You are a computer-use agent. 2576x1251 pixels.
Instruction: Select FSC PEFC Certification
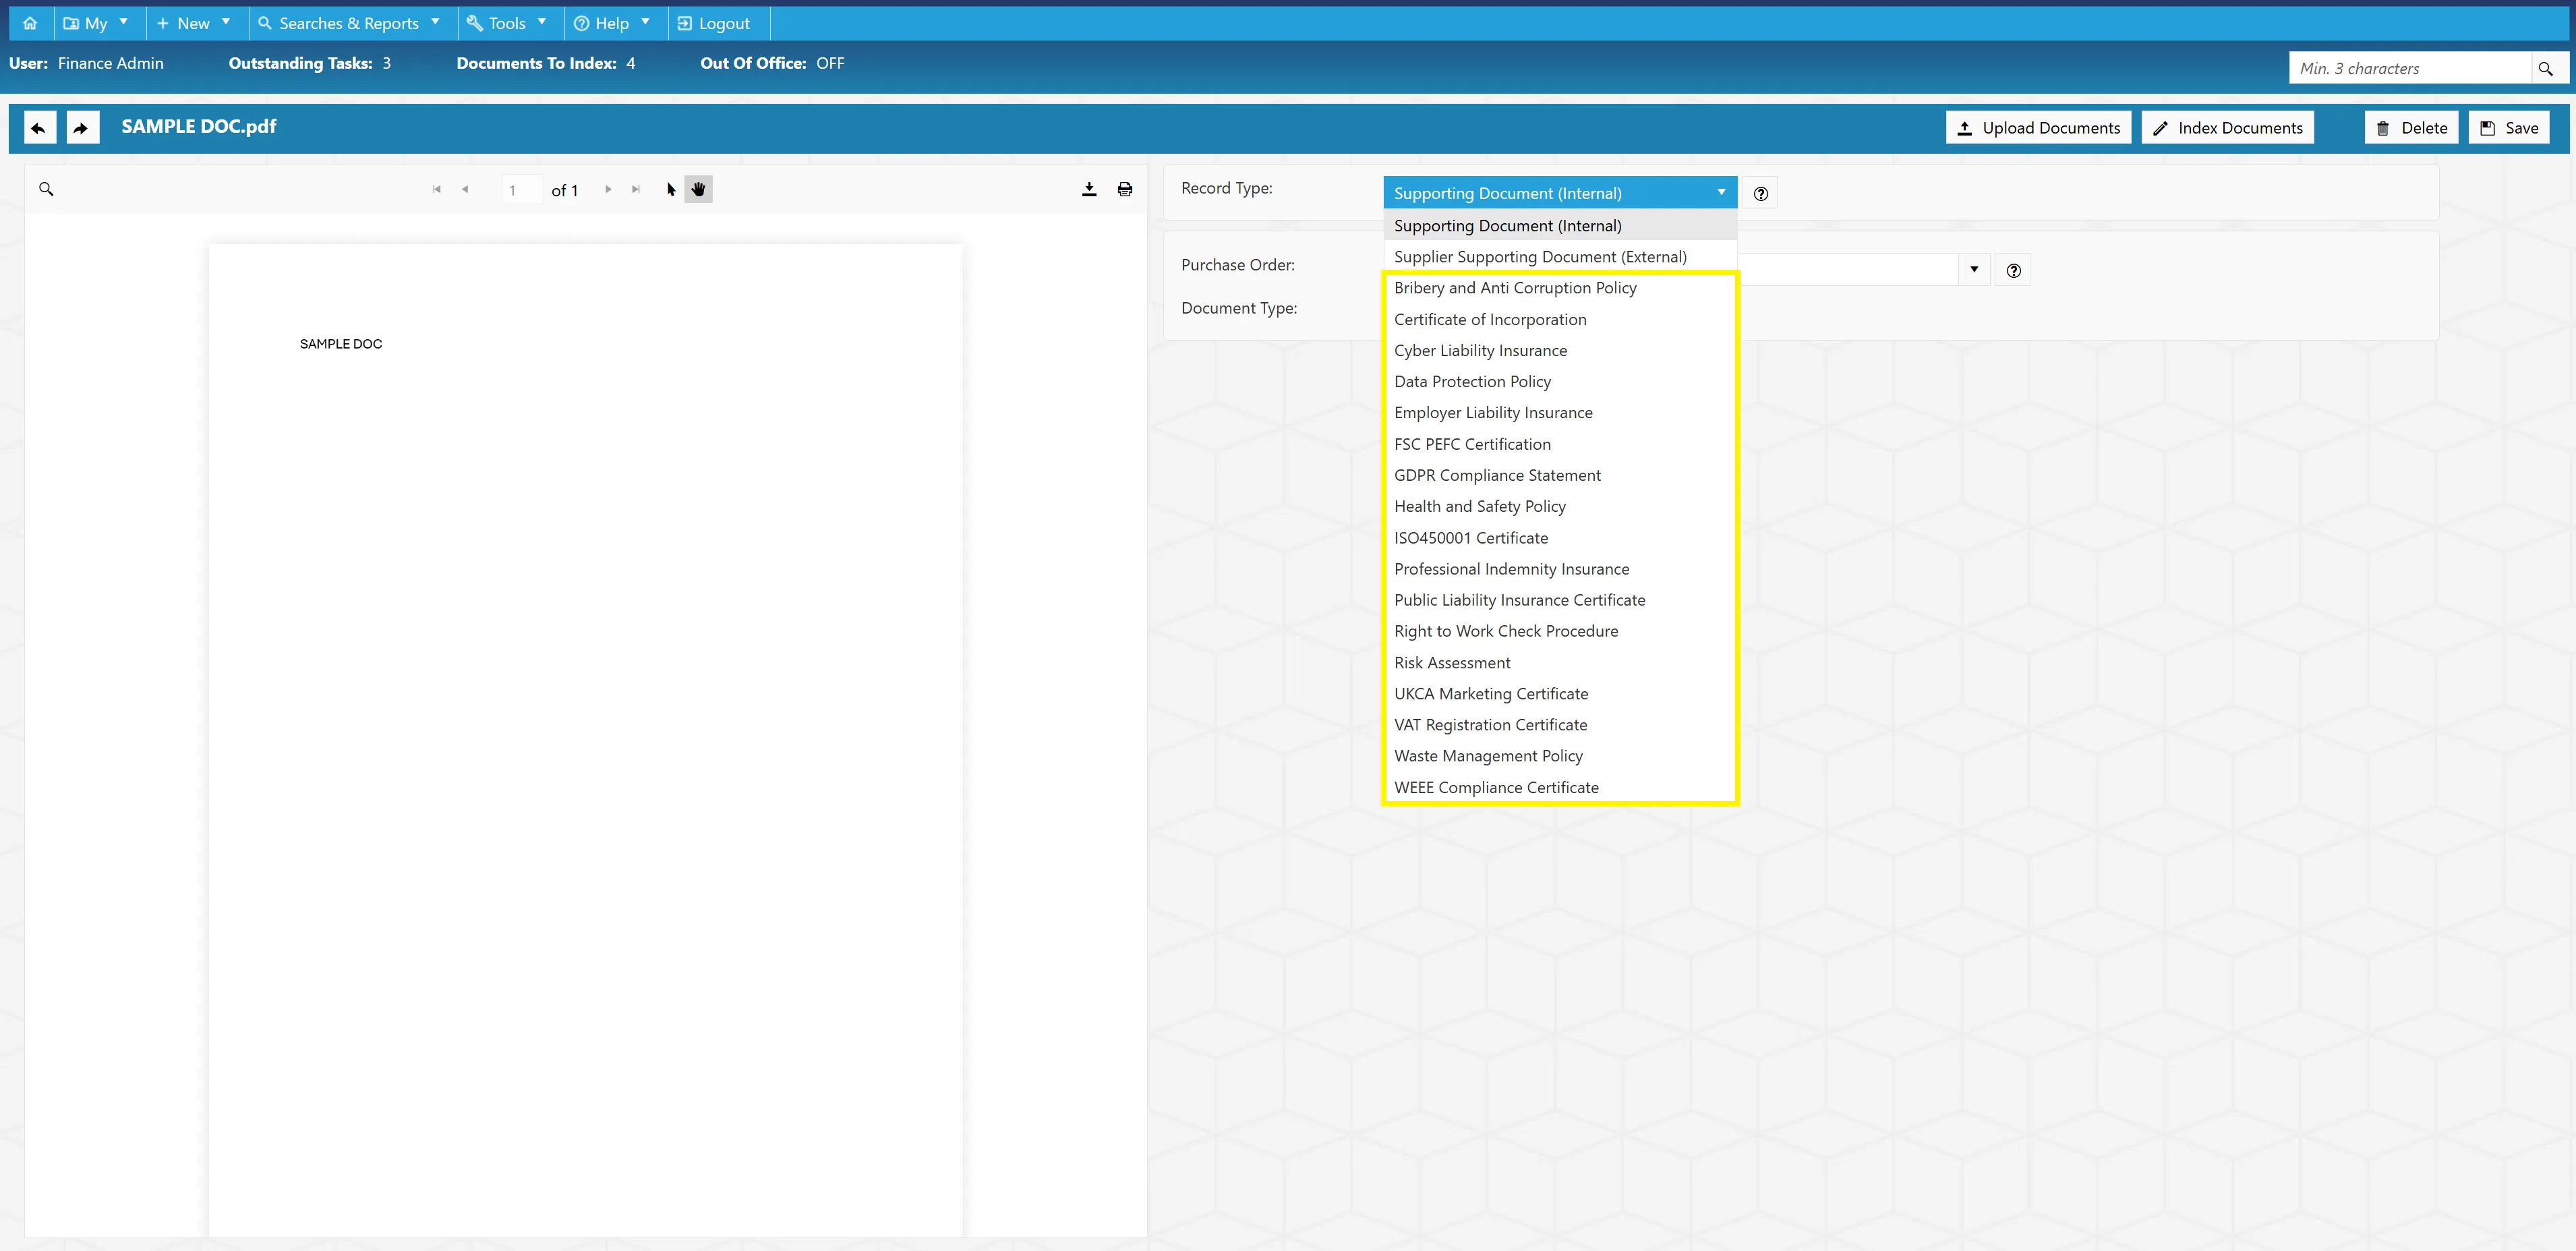click(1560, 444)
